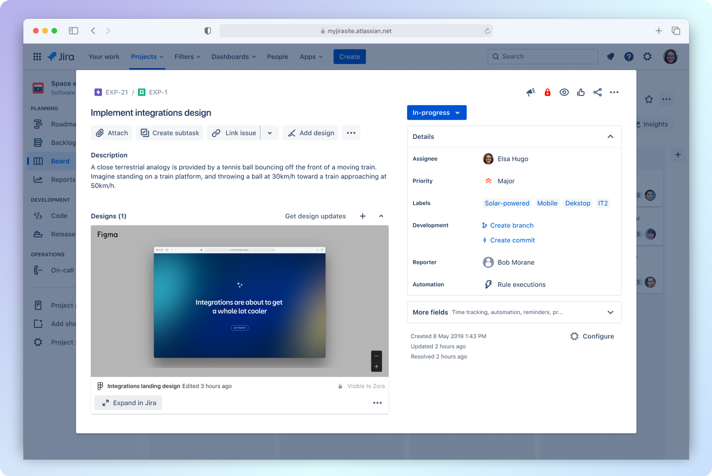Screen dimensions: 712x476
Task: Open the Filters menu
Action: click(187, 57)
